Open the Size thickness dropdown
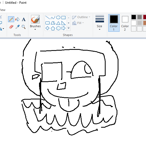146x145 pixels. [x=99, y=23]
